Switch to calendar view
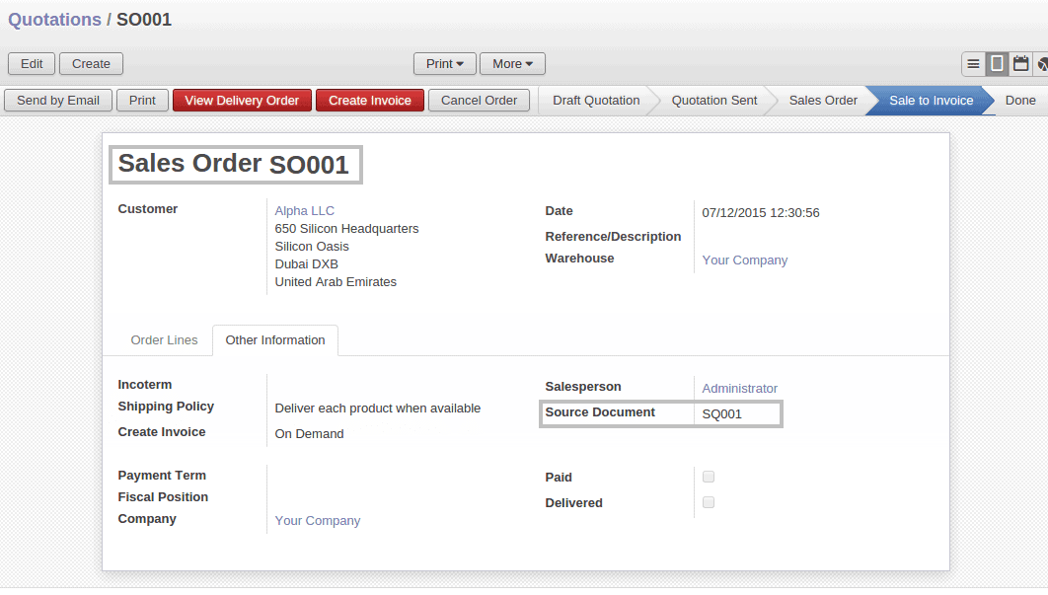The width and height of the screenshot is (1048, 595). click(x=1021, y=62)
